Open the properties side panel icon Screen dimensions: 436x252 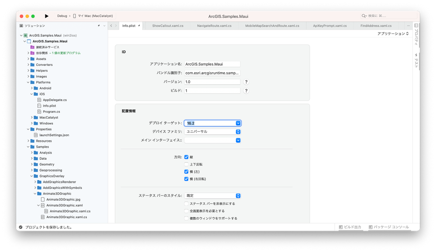(x=416, y=26)
